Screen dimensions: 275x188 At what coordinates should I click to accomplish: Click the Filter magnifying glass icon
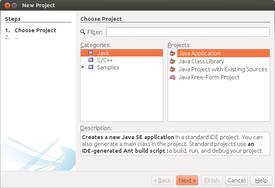pos(83,32)
